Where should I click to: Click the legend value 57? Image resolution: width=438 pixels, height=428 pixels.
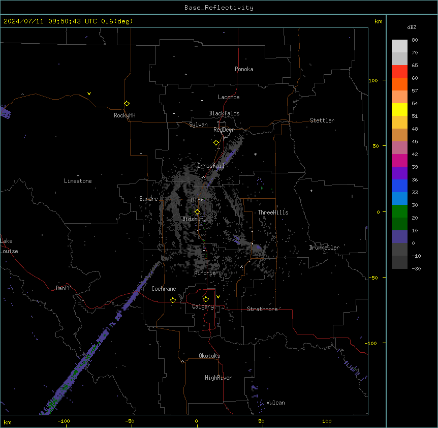coord(415,91)
